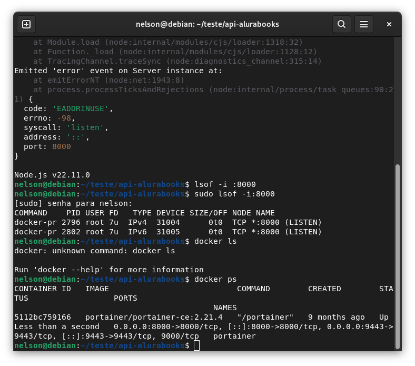Click the 'docker ls' command text

coord(215,241)
